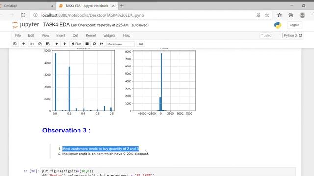Restart the kernel icon
The height and width of the screenshot is (176, 314).
[x=94, y=44]
